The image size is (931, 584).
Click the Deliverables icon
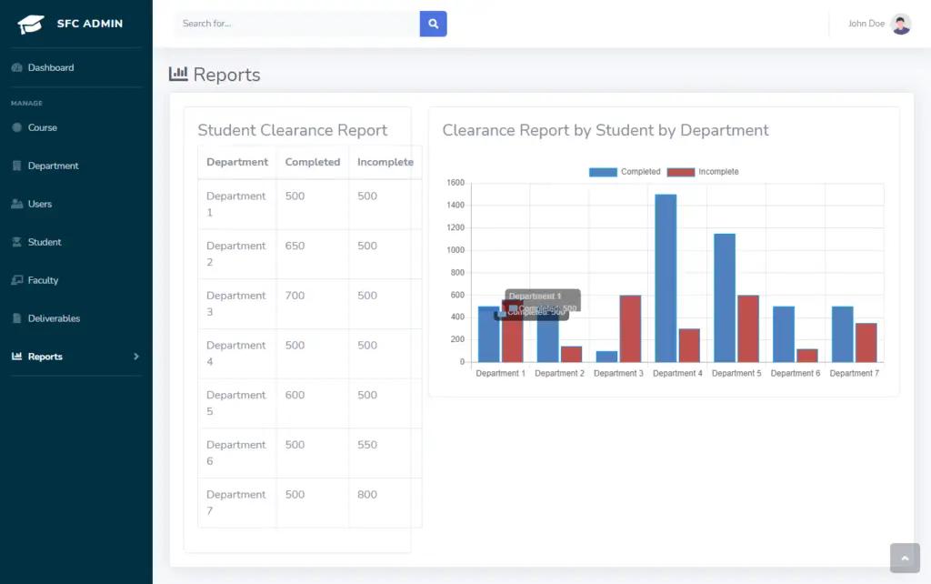tap(19, 318)
